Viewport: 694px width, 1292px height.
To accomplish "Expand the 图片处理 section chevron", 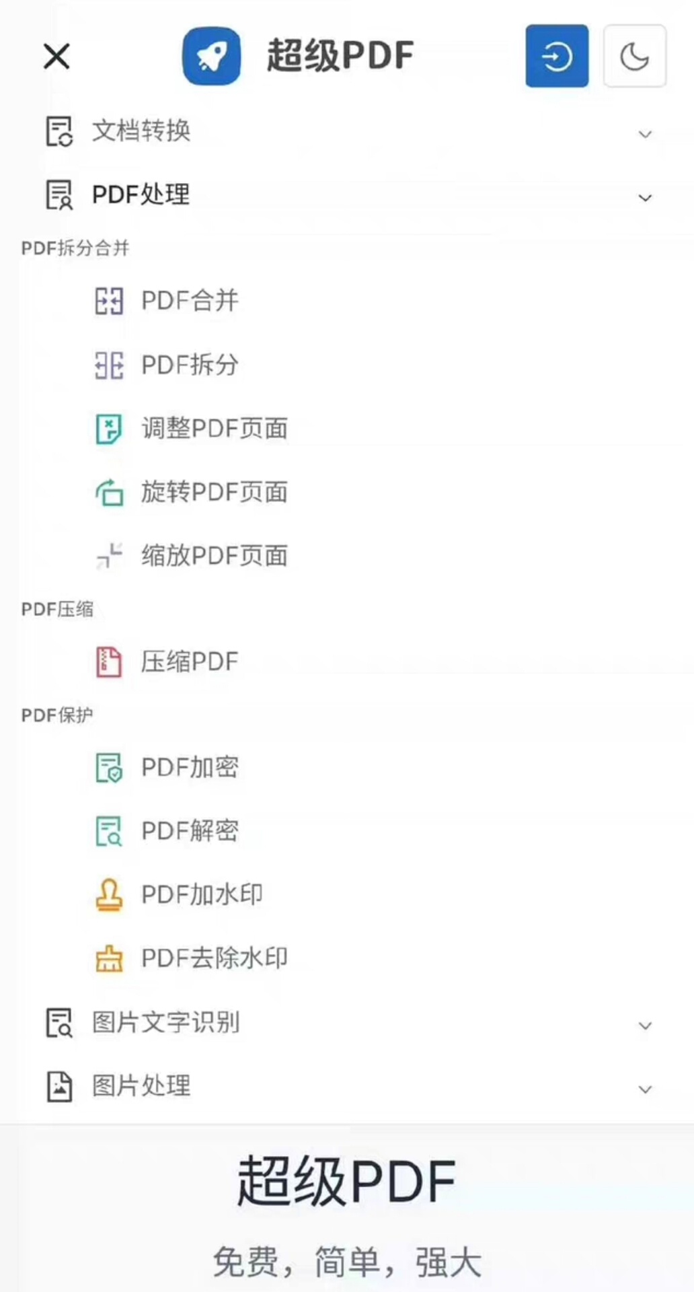I will 645,1089.
